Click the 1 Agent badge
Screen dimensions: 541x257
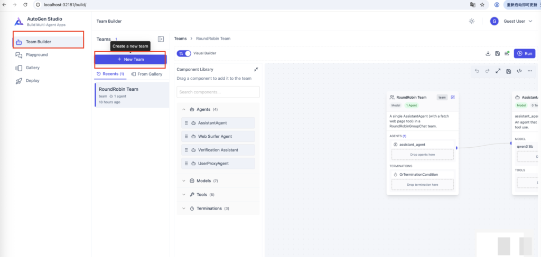[x=411, y=106]
